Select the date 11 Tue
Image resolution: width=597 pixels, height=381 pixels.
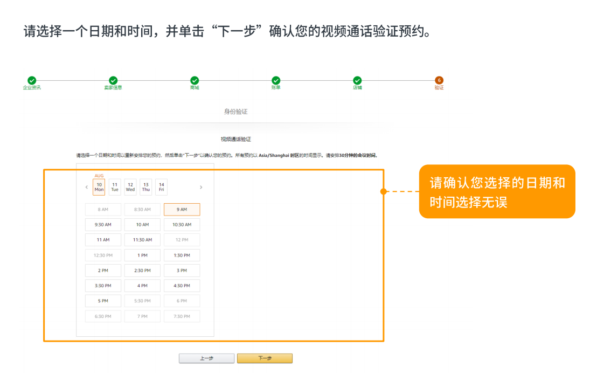[115, 187]
